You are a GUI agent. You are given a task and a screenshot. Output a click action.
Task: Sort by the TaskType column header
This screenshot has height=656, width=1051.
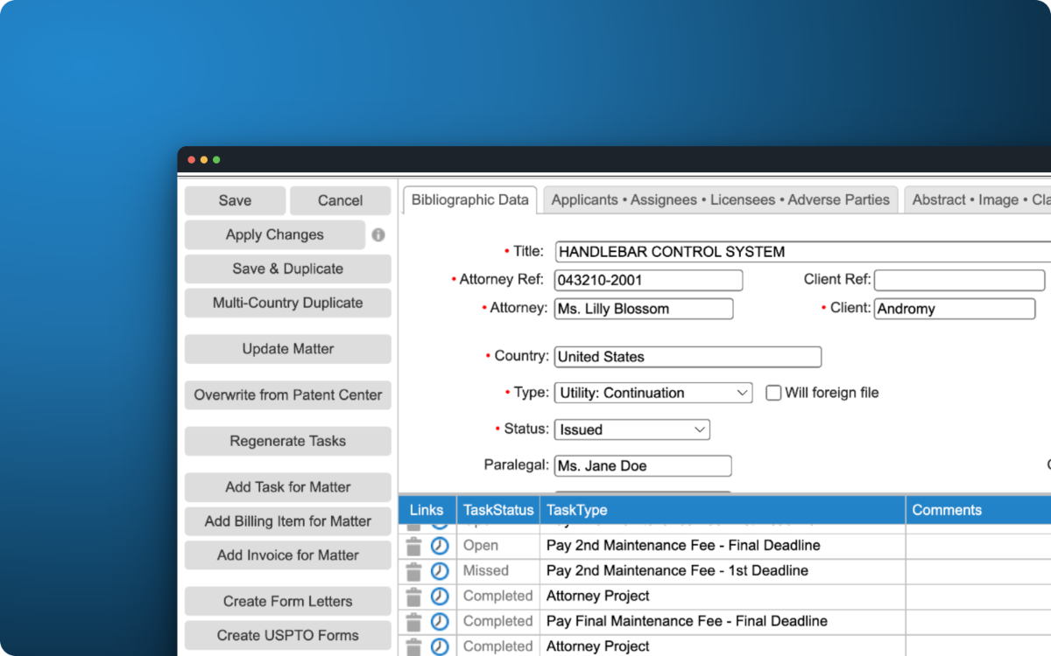[x=723, y=510]
